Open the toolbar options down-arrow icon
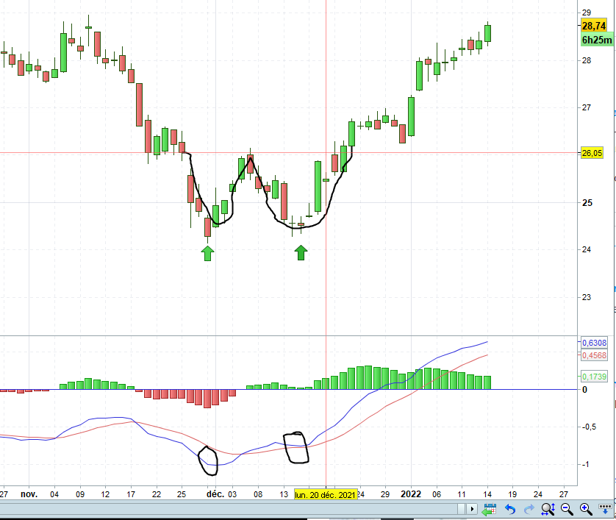Image resolution: width=616 pixels, height=520 pixels. 605,509
